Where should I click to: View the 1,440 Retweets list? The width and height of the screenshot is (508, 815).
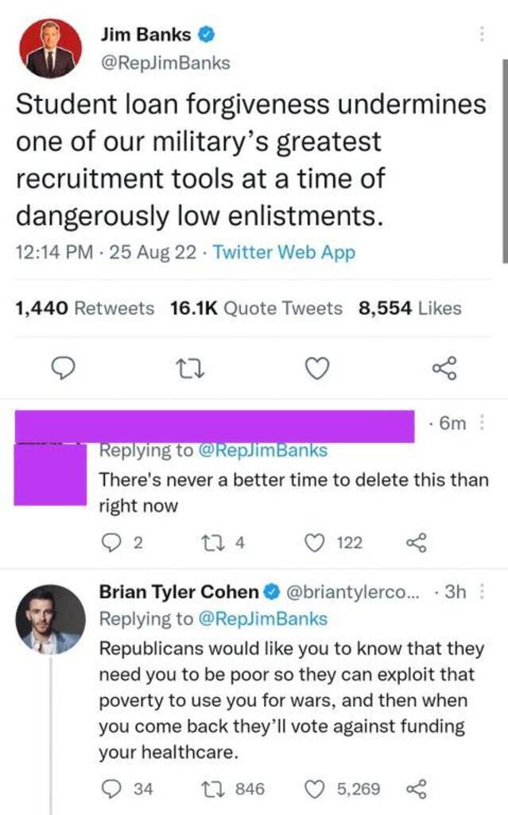coord(84,308)
